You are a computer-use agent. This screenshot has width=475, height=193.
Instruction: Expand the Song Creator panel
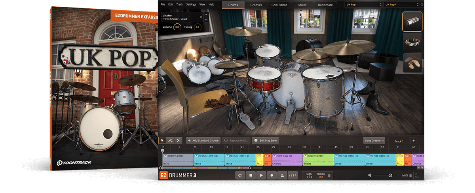tap(374, 140)
